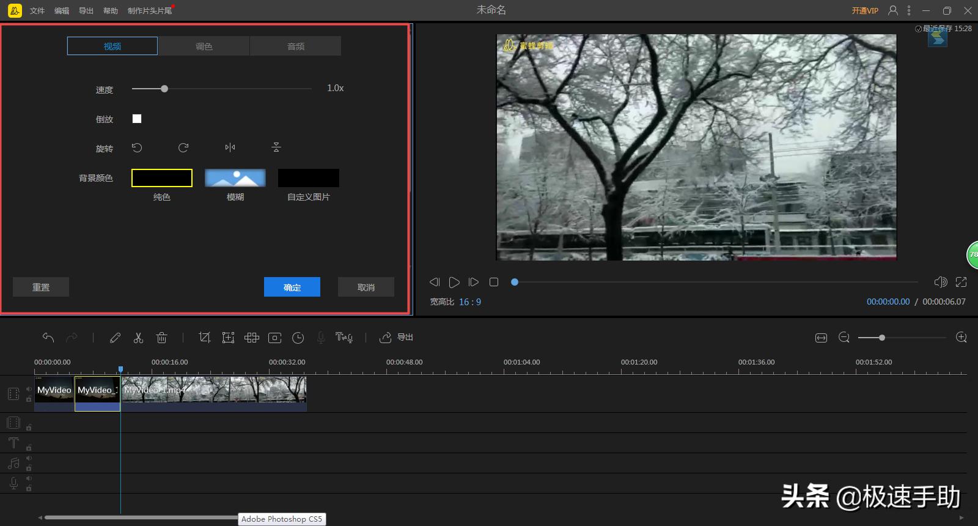Click the horizontal timeline scrollbar
The width and height of the screenshot is (978, 526).
point(141,517)
